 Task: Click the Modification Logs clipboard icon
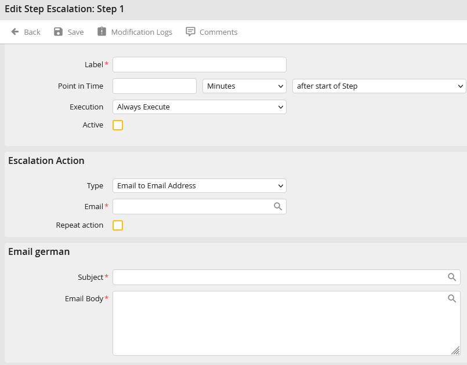102,31
